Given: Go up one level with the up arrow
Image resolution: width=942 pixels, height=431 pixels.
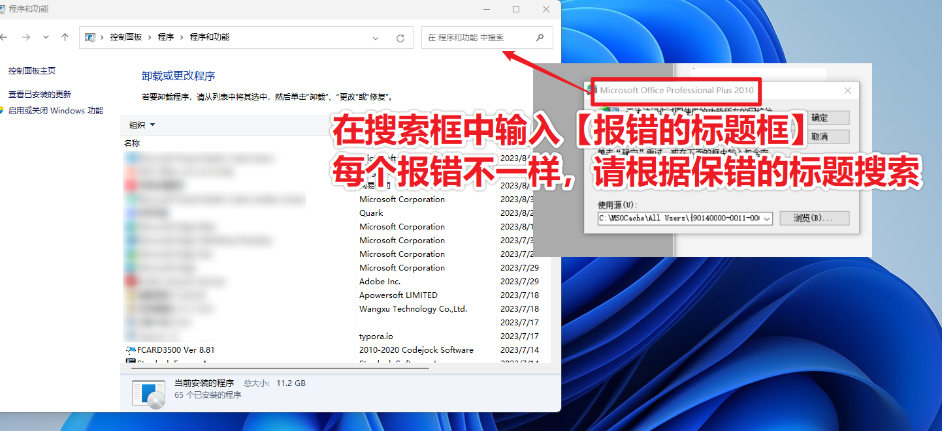Looking at the screenshot, I should pyautogui.click(x=65, y=37).
